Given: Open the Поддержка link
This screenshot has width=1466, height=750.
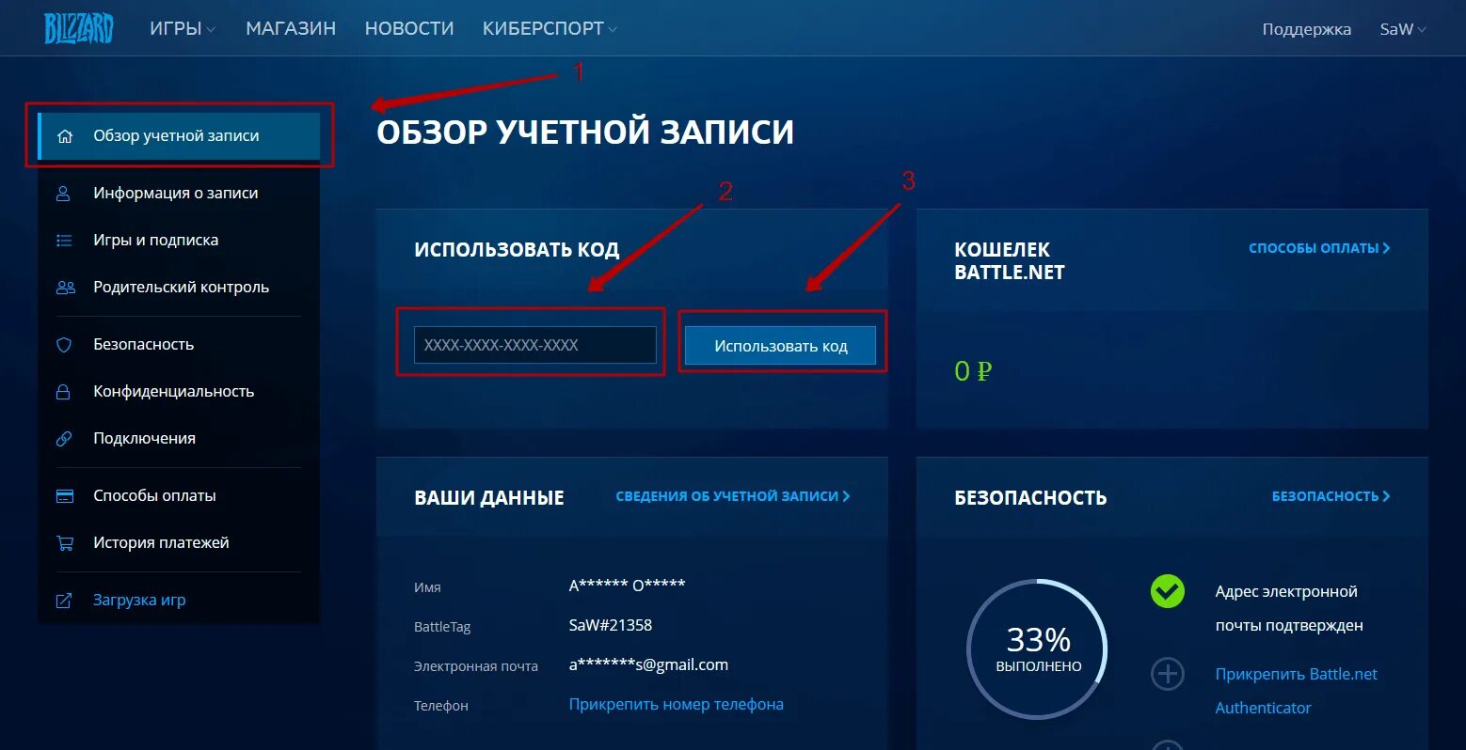Looking at the screenshot, I should [x=1306, y=29].
